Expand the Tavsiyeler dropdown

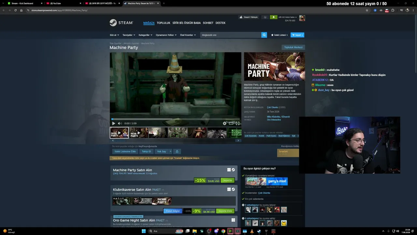tap(129, 35)
